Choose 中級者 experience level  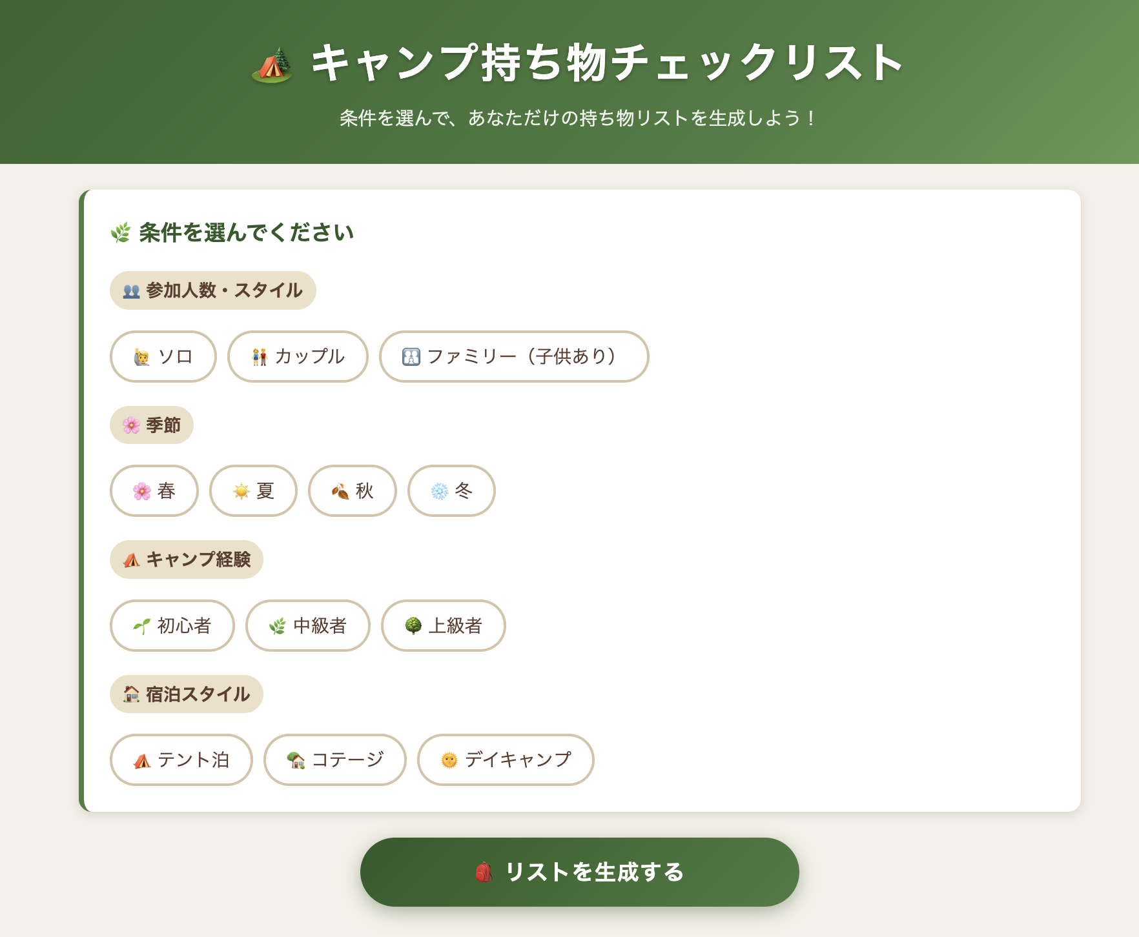click(308, 626)
